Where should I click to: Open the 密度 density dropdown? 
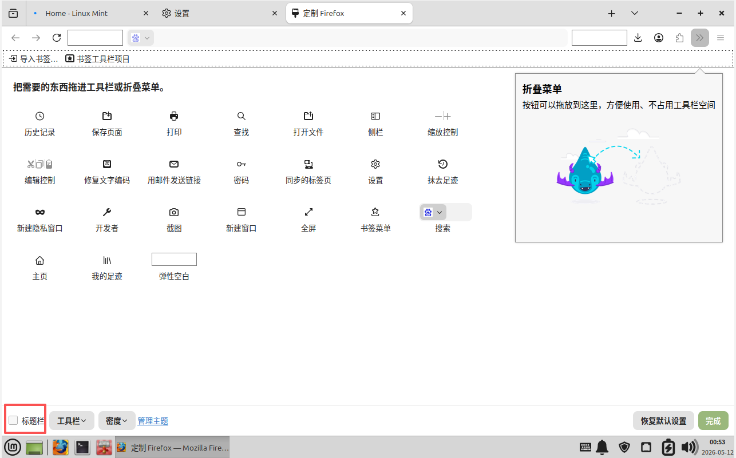click(117, 421)
